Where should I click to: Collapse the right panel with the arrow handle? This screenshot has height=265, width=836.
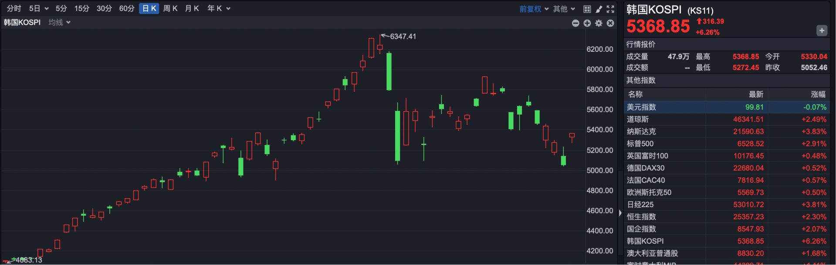[x=620, y=213]
